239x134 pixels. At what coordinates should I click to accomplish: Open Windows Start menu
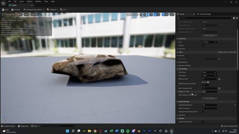pos(67,131)
